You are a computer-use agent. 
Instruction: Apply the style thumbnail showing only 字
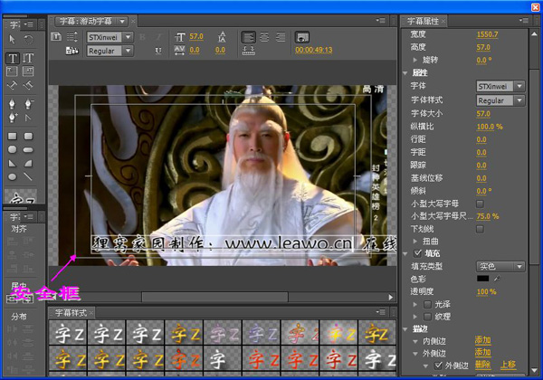pyautogui.click(x=223, y=360)
